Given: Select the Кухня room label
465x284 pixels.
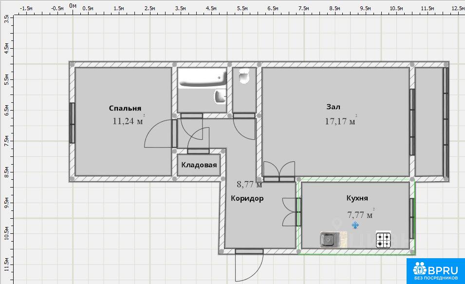Looking at the screenshot, I should (x=357, y=198).
